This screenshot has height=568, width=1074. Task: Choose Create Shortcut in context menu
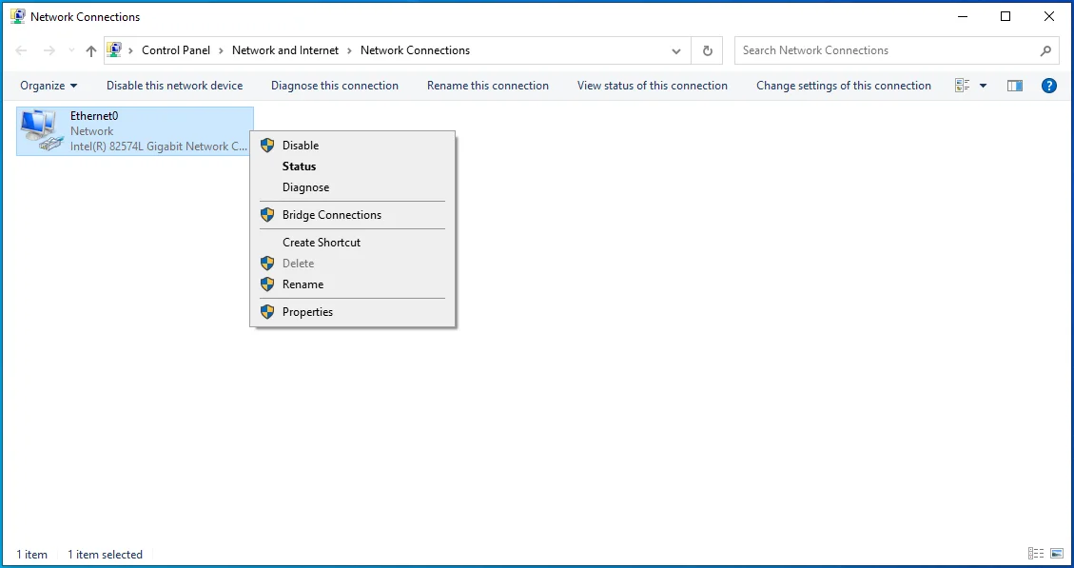(352, 243)
